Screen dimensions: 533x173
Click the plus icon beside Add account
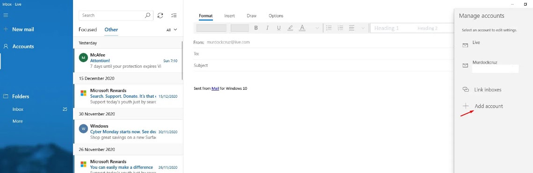(x=466, y=106)
